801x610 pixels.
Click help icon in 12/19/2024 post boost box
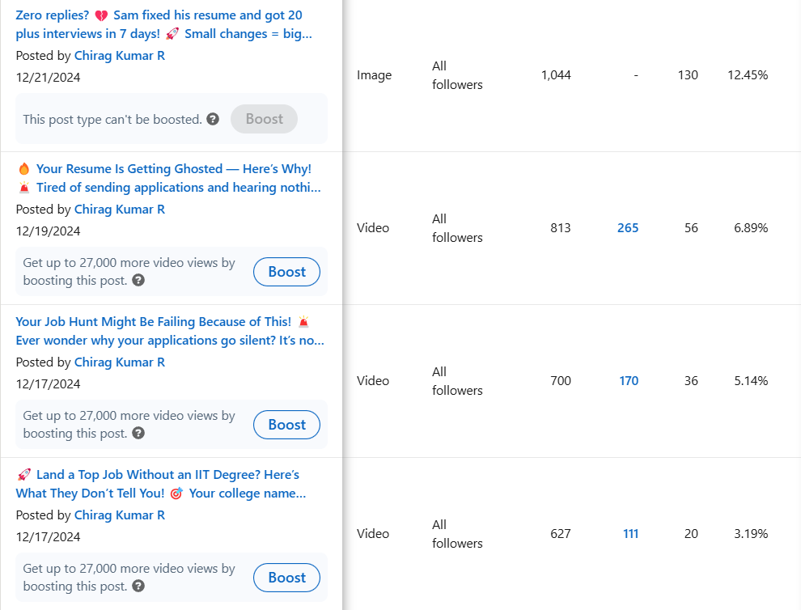point(138,280)
